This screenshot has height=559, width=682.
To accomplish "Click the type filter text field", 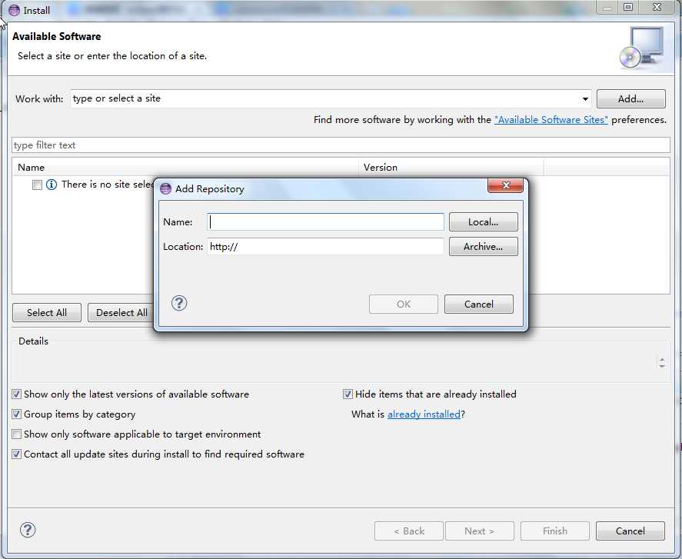I will 341,145.
